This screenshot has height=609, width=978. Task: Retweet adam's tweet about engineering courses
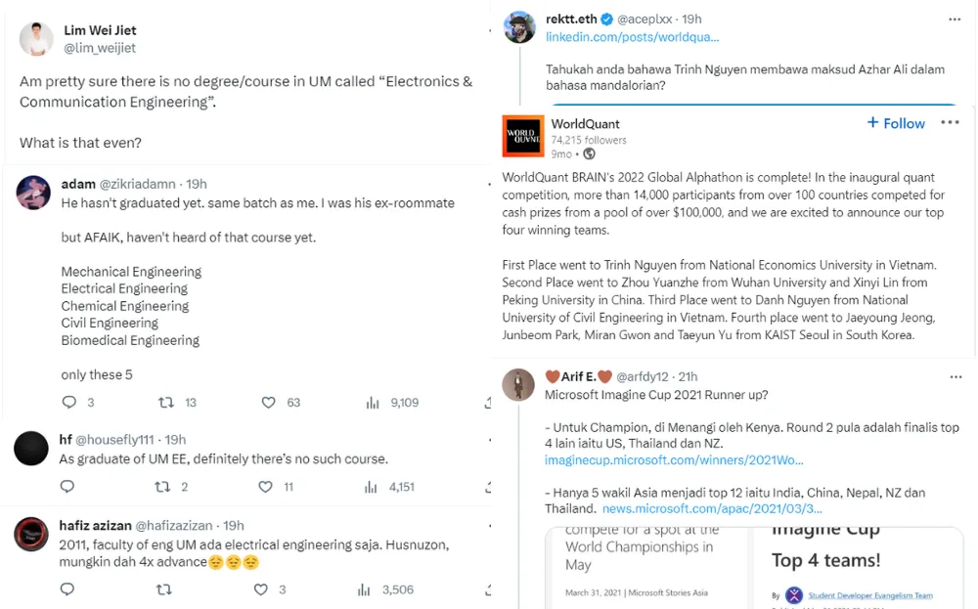tap(166, 402)
